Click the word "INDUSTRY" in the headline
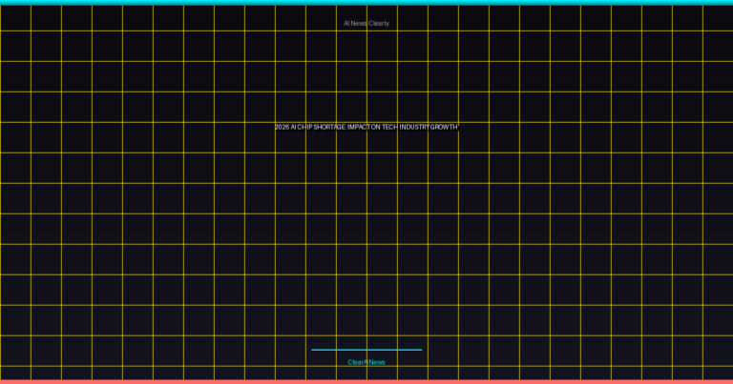 click(x=411, y=127)
